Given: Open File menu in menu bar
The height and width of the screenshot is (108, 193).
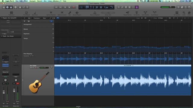Looking at the screenshot, I should tap(17, 1).
